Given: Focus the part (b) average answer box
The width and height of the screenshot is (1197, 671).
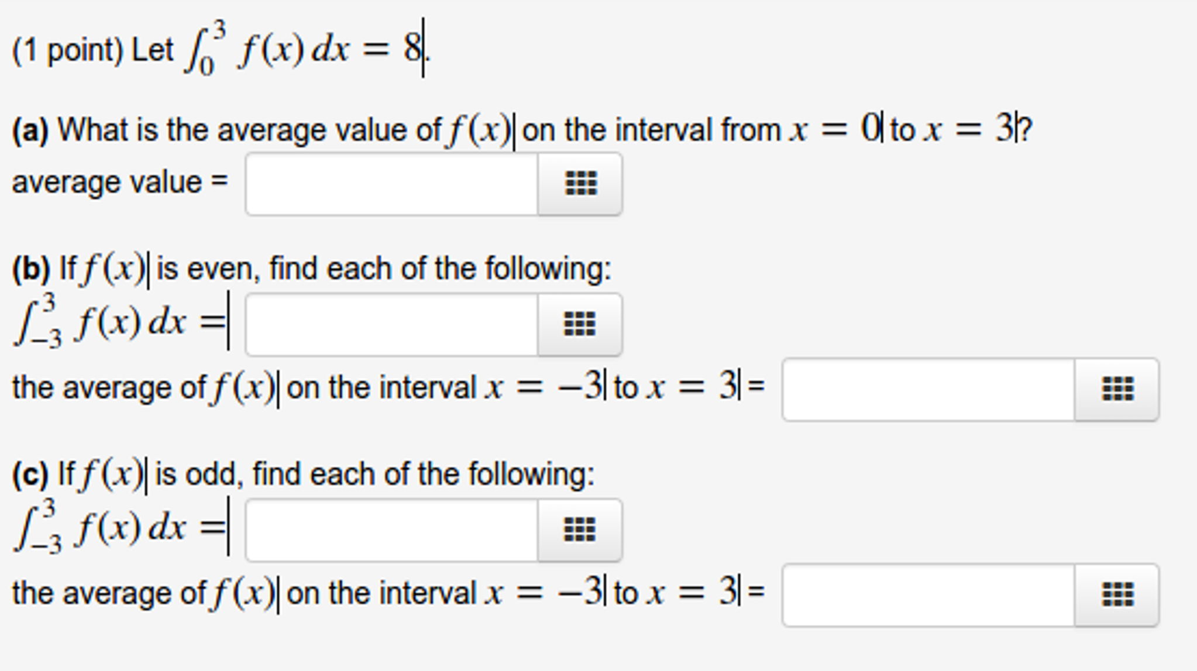Looking at the screenshot, I should [x=928, y=390].
